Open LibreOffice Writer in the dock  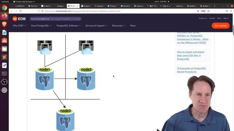(x=4, y=32)
